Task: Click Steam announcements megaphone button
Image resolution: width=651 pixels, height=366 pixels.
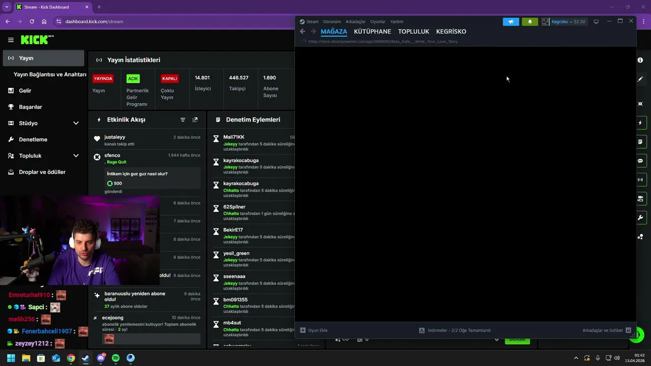Action: [511, 22]
